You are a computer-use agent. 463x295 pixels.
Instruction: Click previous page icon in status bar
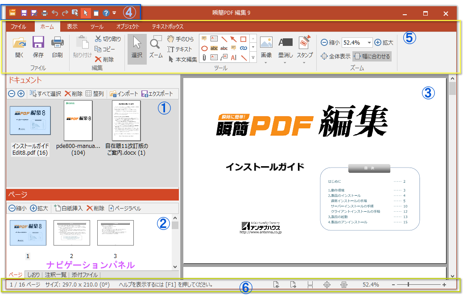(x=276, y=285)
